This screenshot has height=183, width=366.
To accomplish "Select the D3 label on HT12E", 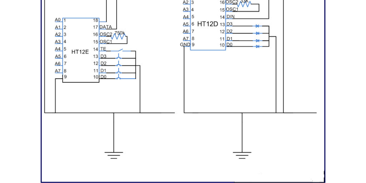I will coord(103,56).
